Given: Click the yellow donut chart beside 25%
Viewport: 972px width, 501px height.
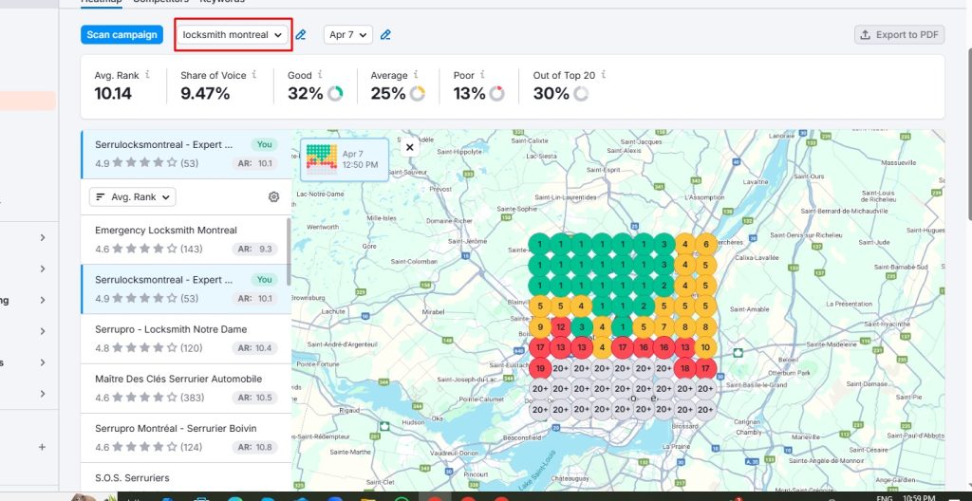Looking at the screenshot, I should pos(418,94).
